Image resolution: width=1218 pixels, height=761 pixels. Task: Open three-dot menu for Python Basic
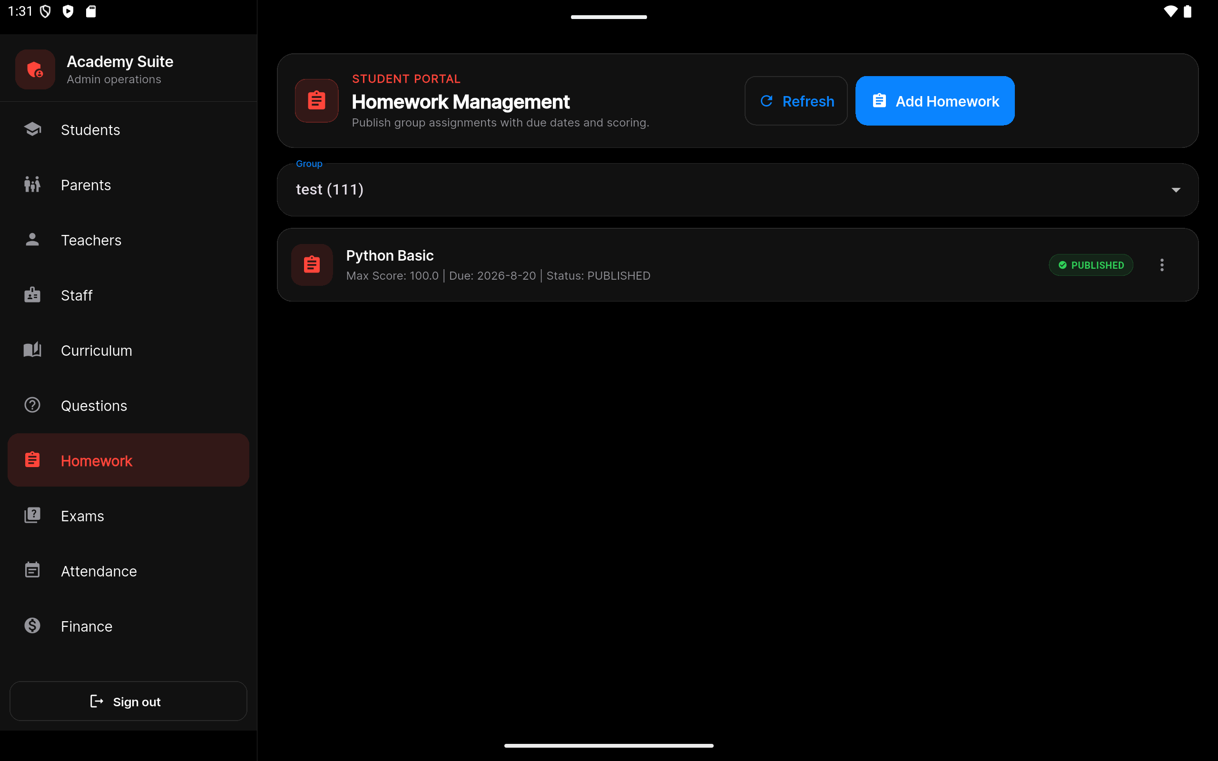tap(1162, 265)
